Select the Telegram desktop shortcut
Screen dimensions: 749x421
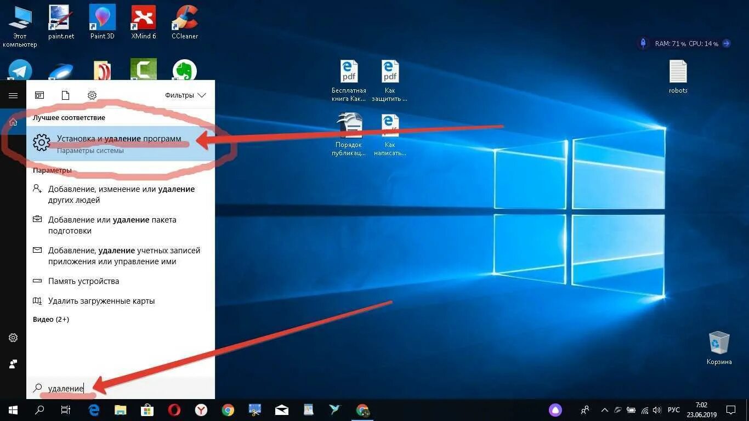tap(20, 70)
